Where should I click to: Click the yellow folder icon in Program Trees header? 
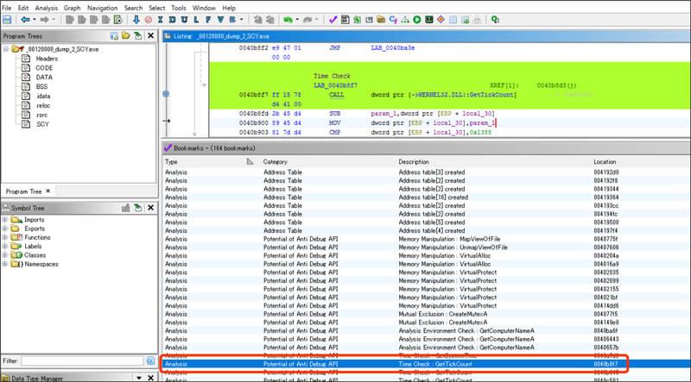[x=125, y=35]
